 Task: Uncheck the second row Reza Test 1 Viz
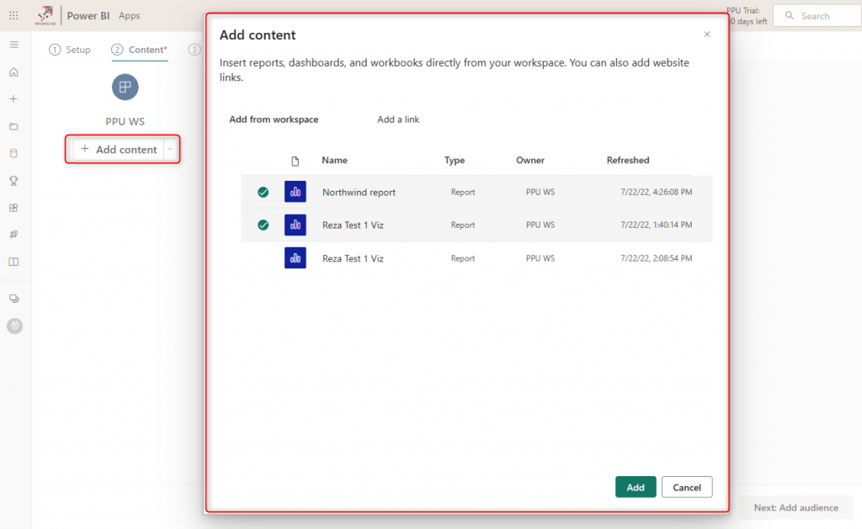263,225
